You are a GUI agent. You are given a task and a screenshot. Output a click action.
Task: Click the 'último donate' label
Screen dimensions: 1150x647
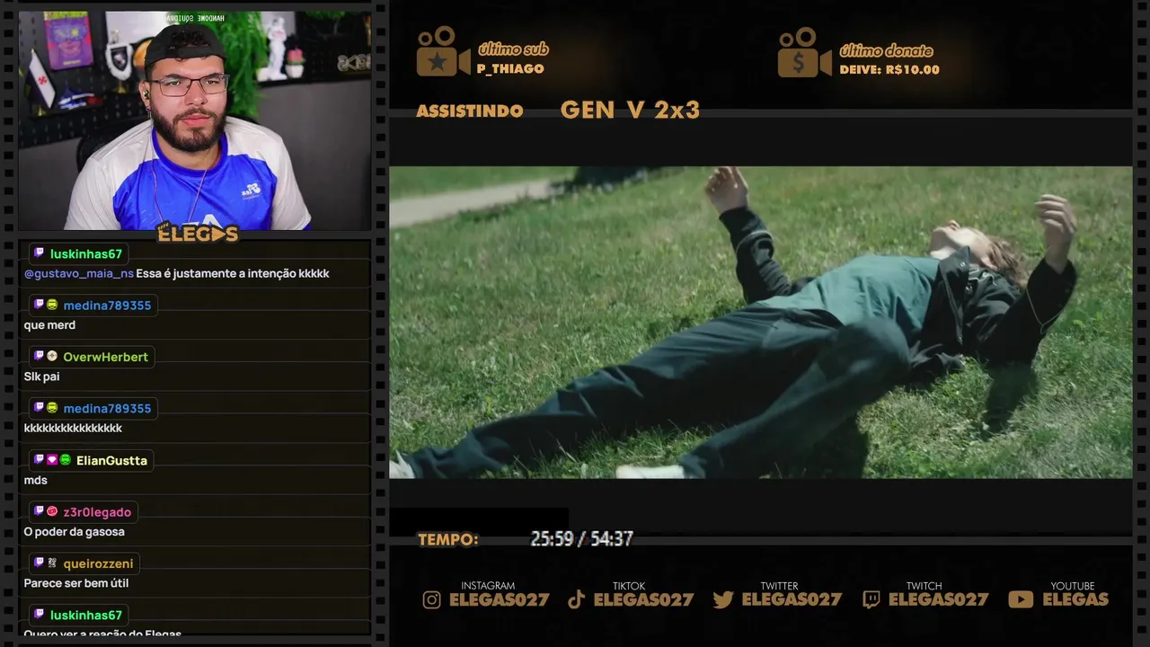click(x=886, y=50)
